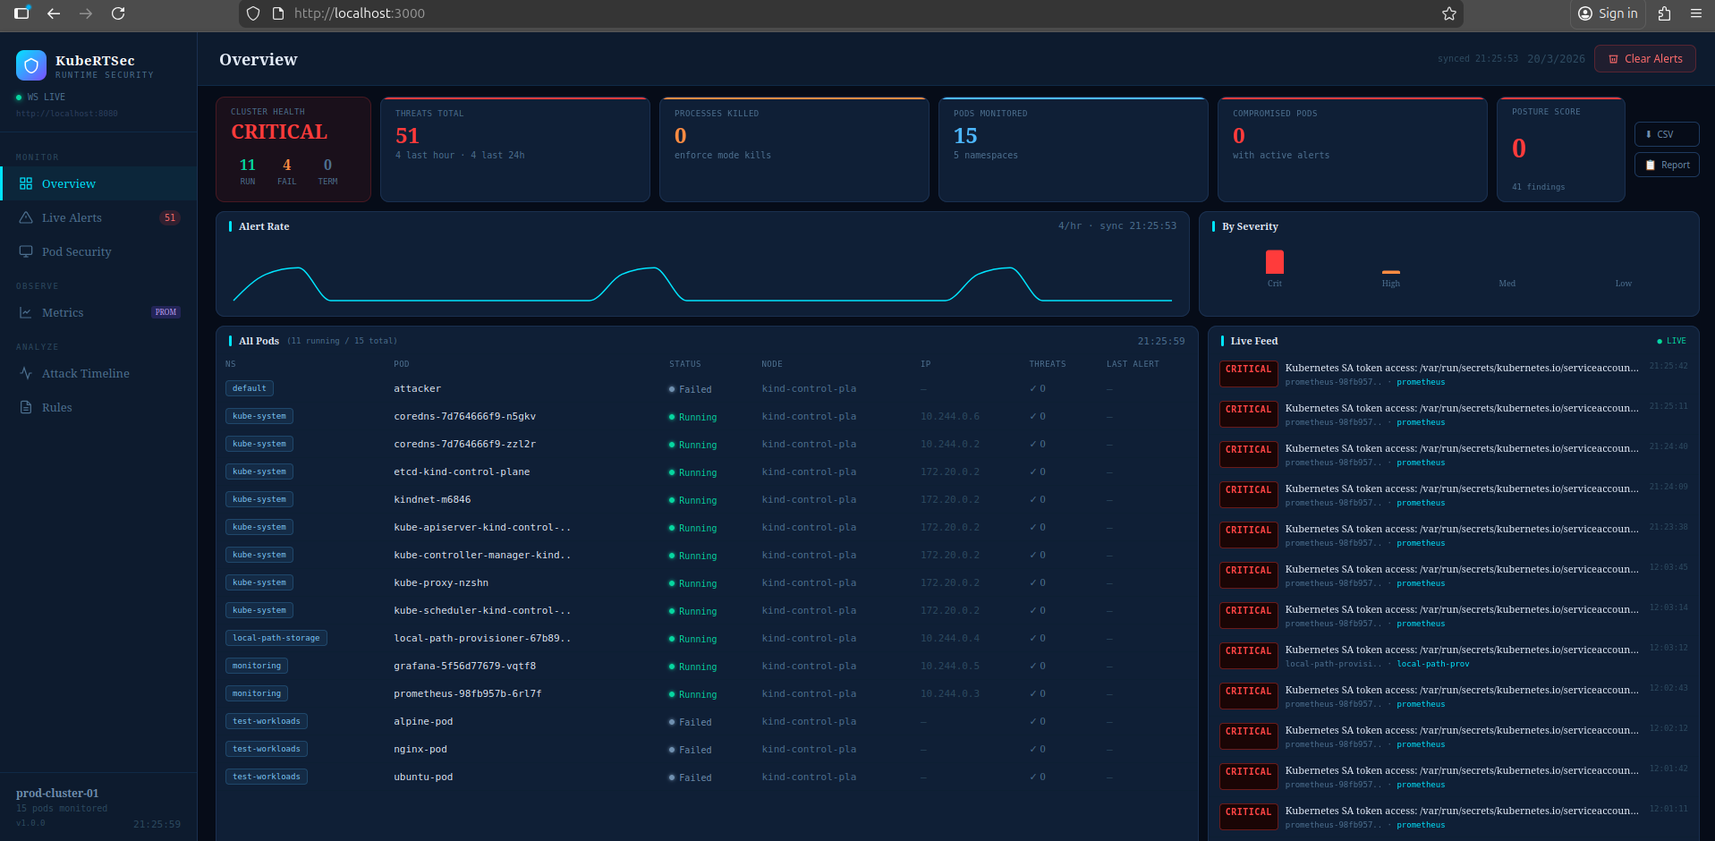The image size is (1715, 841).
Task: Click the CSV export icon
Action: (x=1651, y=133)
